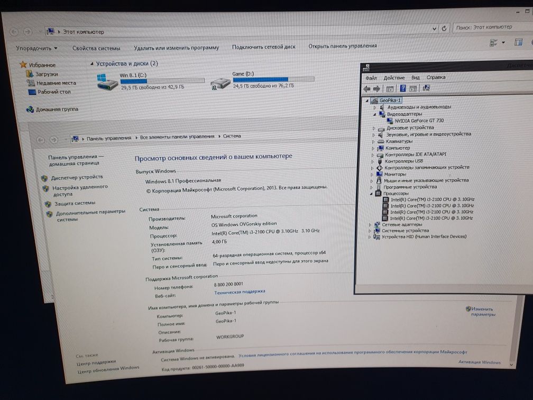Click Центр обновления Windows link

click(108, 369)
